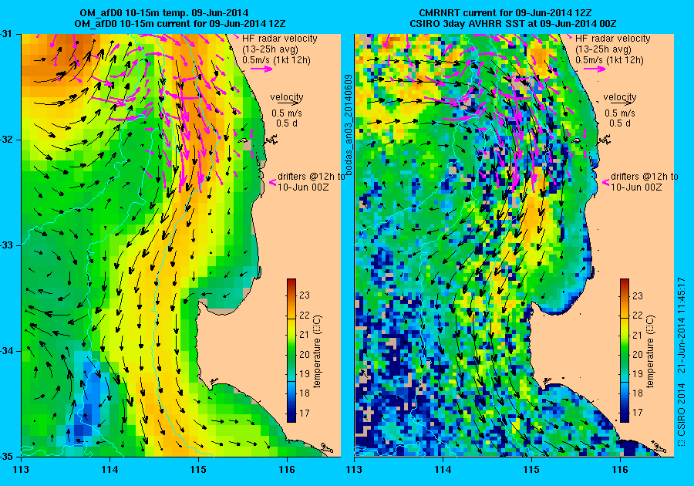694x486 pixels.
Task: Click the magenta HF radar scale arrow, left map
Action: [261, 69]
